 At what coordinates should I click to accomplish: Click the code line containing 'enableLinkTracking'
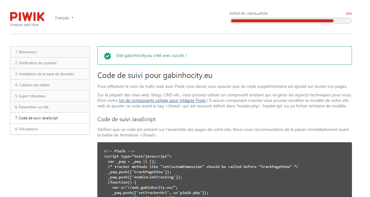coord(145,177)
